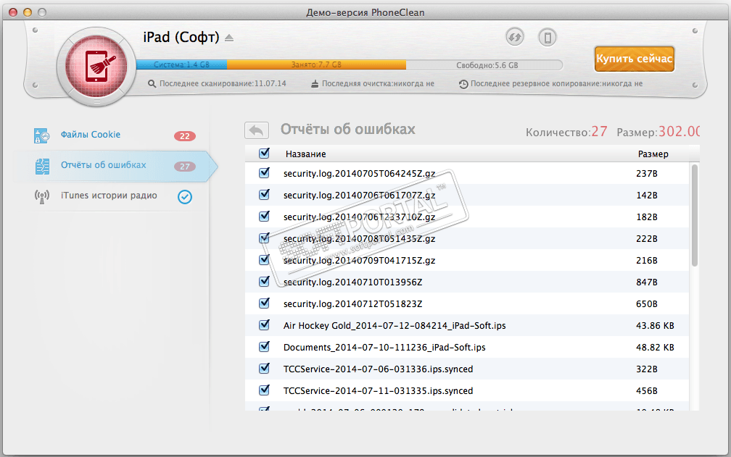Viewport: 731px width, 457px height.
Task: Click the file list vertical scrollbar
Action: (695, 216)
